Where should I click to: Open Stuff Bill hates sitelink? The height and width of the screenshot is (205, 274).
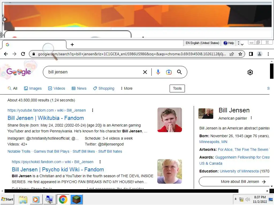[x=110, y=151]
